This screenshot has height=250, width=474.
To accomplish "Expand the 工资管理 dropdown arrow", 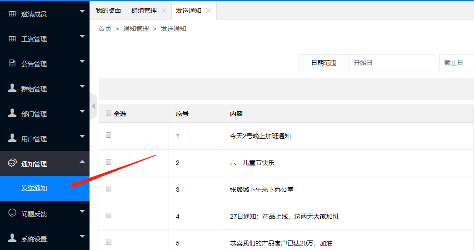I will pos(82,36).
